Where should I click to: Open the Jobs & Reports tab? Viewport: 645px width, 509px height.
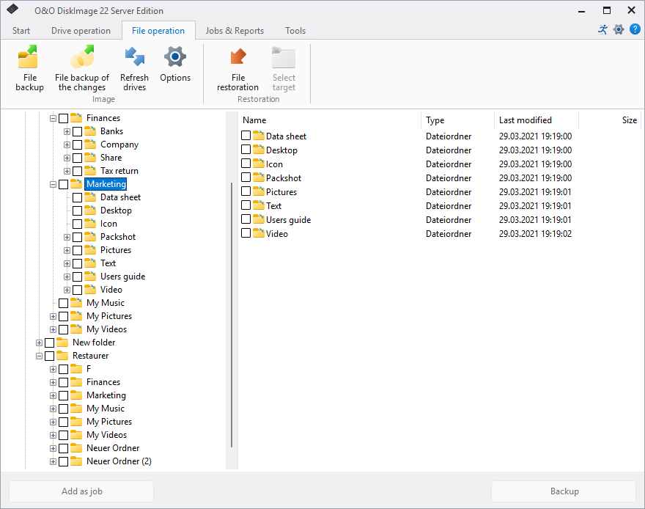235,31
